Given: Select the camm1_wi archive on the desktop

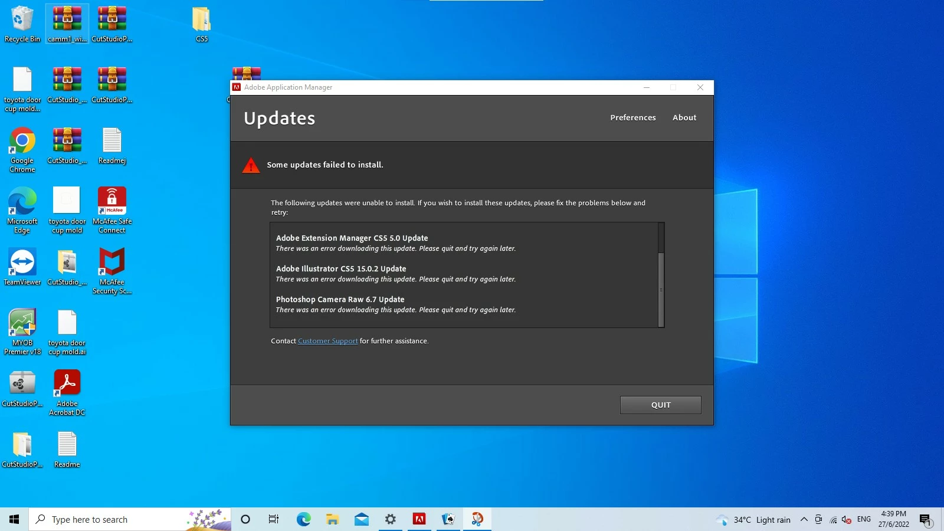Looking at the screenshot, I should (x=67, y=24).
